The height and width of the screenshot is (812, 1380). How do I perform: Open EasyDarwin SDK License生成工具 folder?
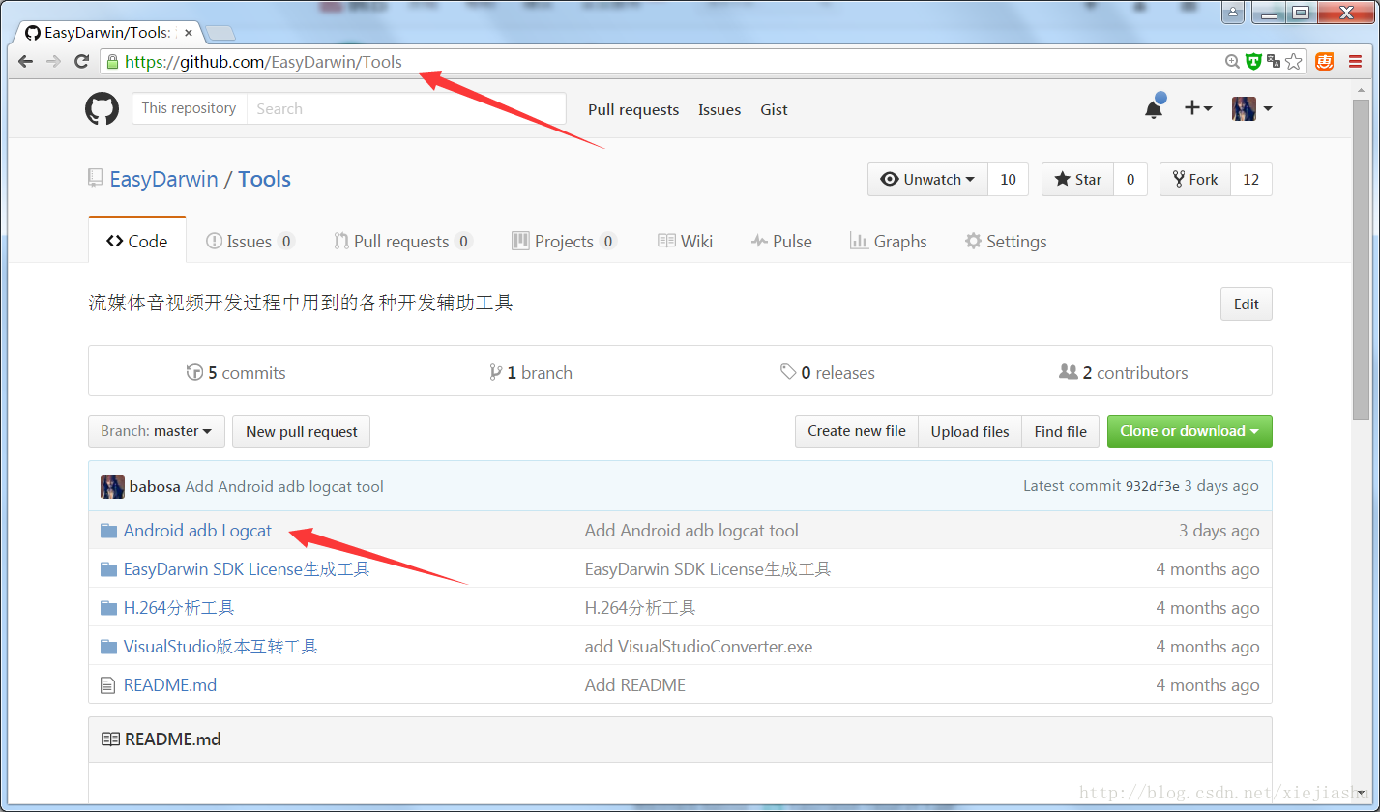point(247,568)
